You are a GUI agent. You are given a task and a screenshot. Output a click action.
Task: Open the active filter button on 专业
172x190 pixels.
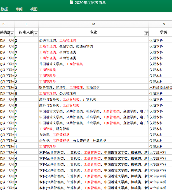[146, 34]
